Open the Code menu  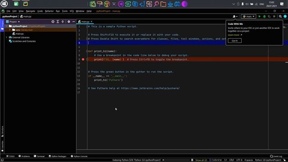[x=40, y=11]
